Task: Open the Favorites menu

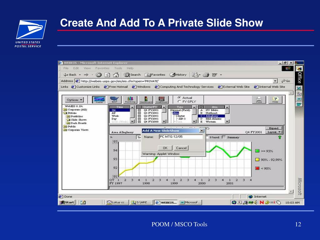Action: 102,68
